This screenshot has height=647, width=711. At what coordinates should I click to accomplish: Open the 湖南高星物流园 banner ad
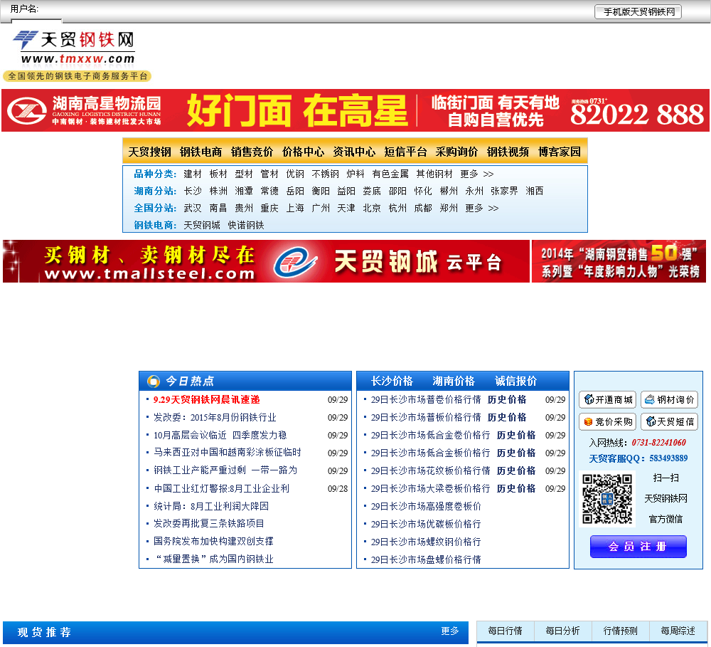[x=355, y=110]
